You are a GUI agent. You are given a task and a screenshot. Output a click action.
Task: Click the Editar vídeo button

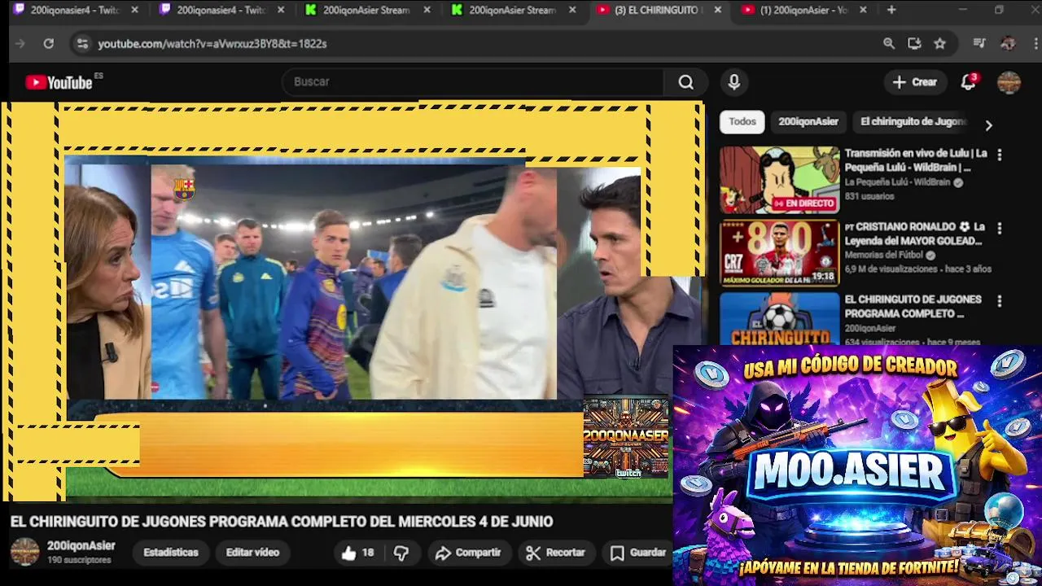pos(252,553)
